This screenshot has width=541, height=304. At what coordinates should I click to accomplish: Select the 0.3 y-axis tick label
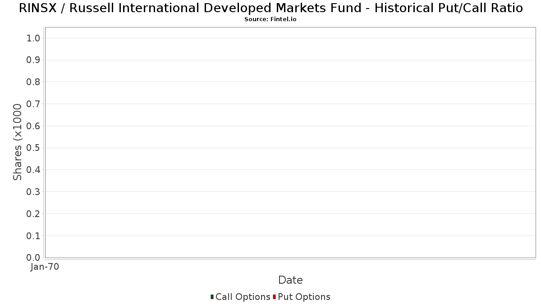click(x=34, y=192)
